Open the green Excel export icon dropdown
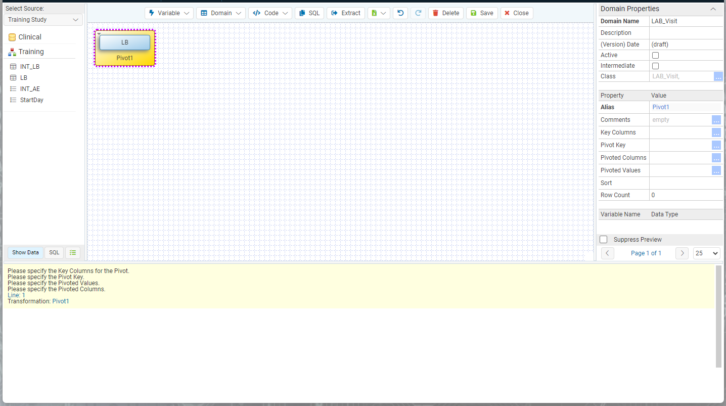This screenshot has width=726, height=406. pos(379,13)
